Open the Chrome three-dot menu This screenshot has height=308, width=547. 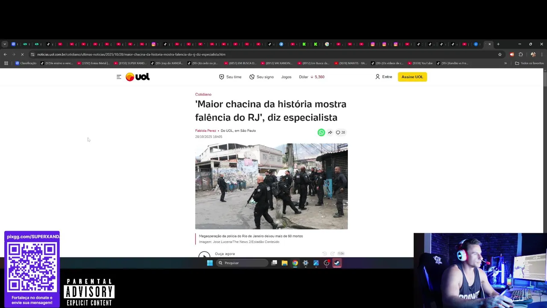pyautogui.click(x=542, y=54)
